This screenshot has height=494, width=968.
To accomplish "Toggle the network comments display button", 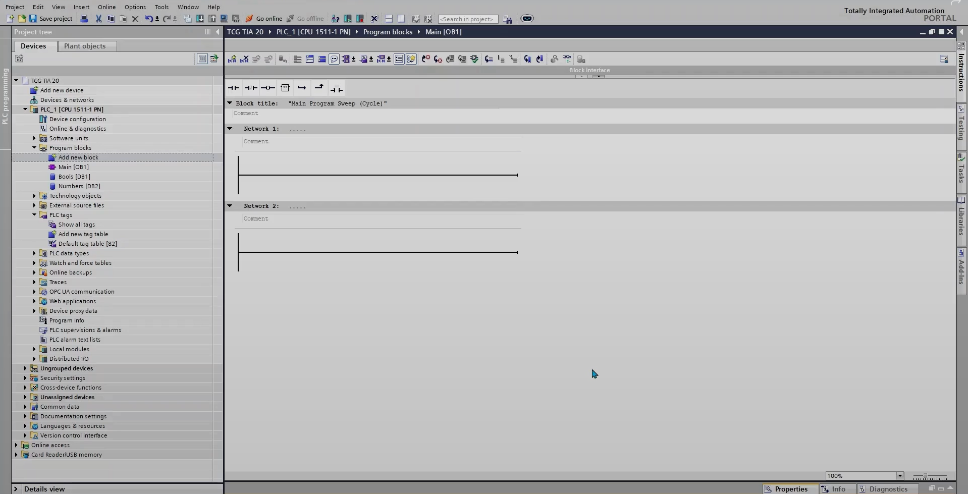I will 334,59.
